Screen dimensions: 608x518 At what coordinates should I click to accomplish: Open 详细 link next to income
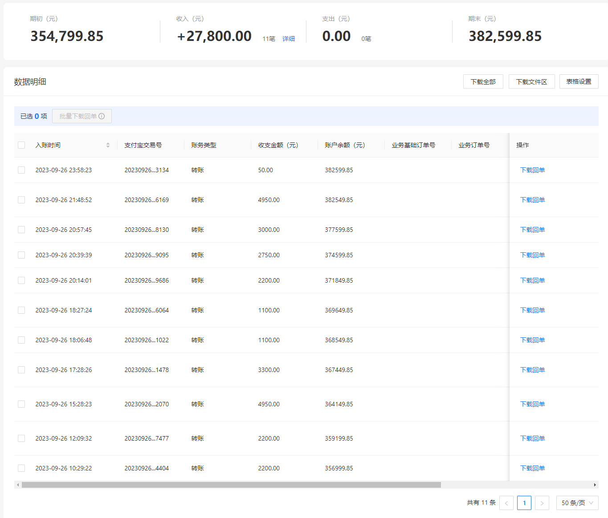point(289,39)
